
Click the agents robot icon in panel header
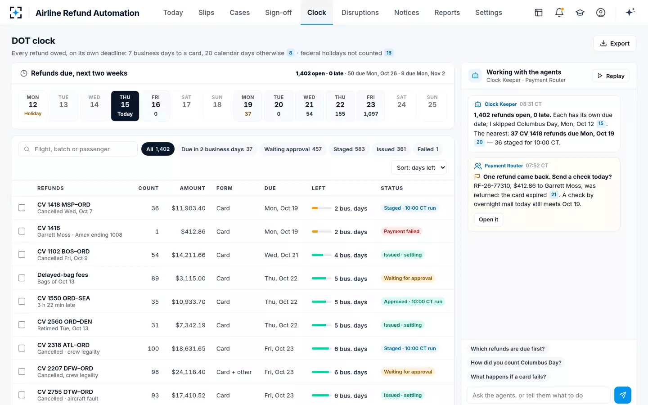(x=475, y=76)
